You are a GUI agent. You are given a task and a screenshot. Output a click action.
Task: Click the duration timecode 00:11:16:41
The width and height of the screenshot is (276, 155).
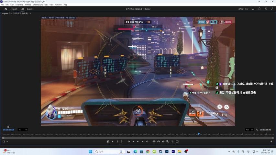265,130
